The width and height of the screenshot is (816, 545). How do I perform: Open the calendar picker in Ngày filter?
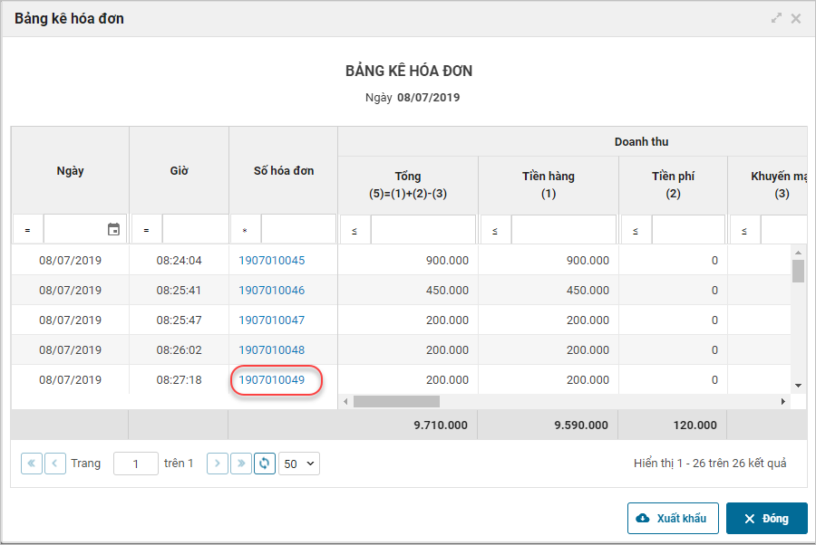[113, 229]
